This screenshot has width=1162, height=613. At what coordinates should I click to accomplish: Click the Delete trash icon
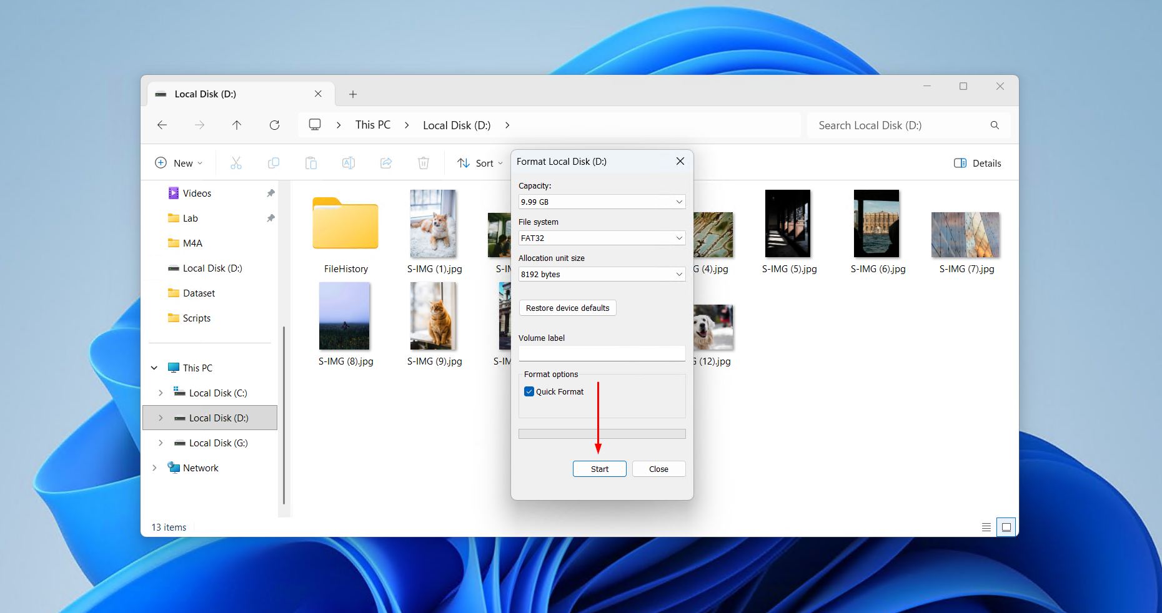coord(423,163)
